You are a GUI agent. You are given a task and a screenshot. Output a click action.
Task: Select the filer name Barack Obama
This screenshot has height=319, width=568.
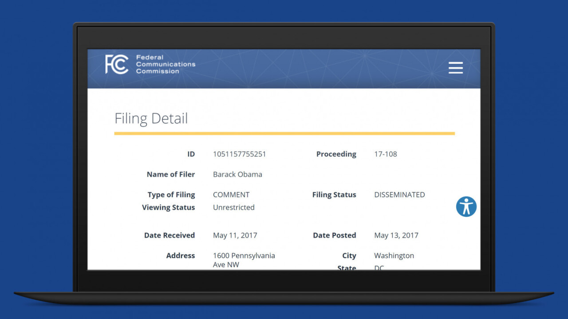pos(237,175)
